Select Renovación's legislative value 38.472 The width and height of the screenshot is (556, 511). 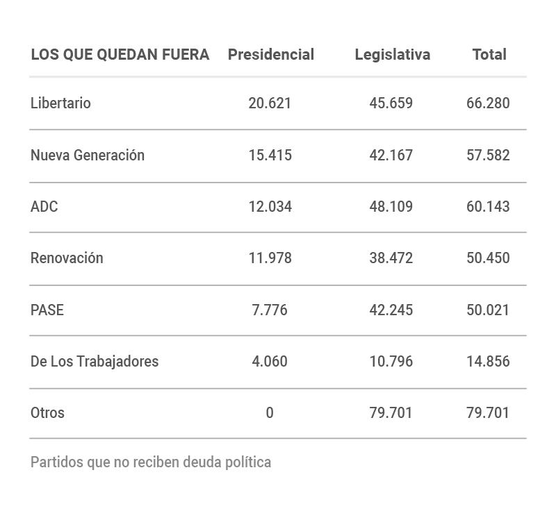391,258
